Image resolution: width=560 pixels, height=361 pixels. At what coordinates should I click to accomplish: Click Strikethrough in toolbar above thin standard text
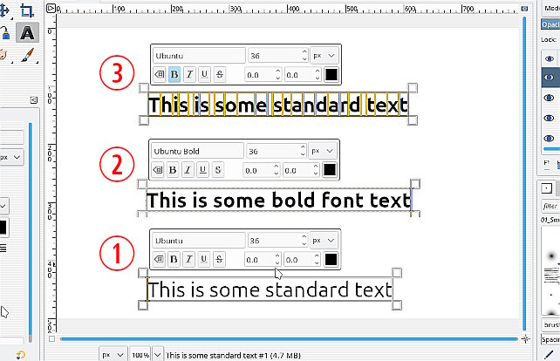219,259
